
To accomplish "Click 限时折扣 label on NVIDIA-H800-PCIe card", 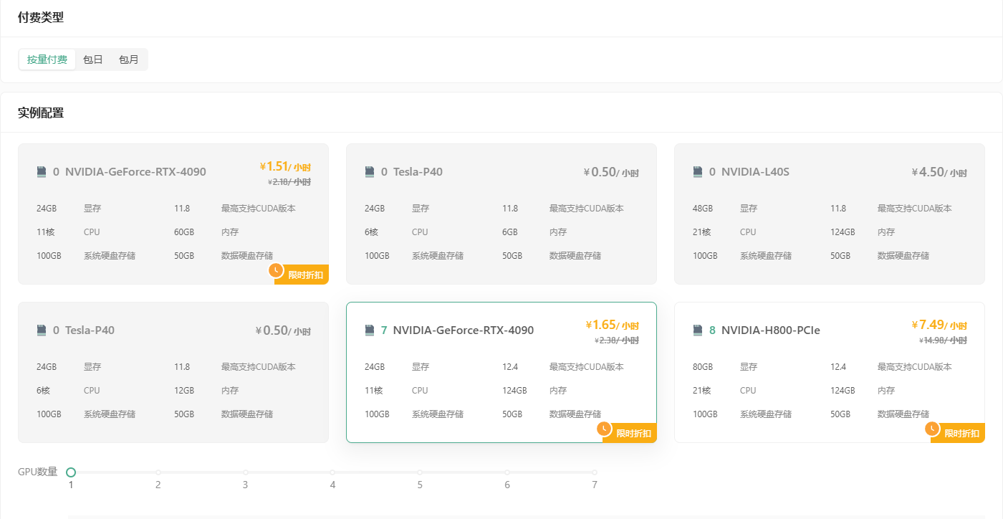I will (961, 434).
